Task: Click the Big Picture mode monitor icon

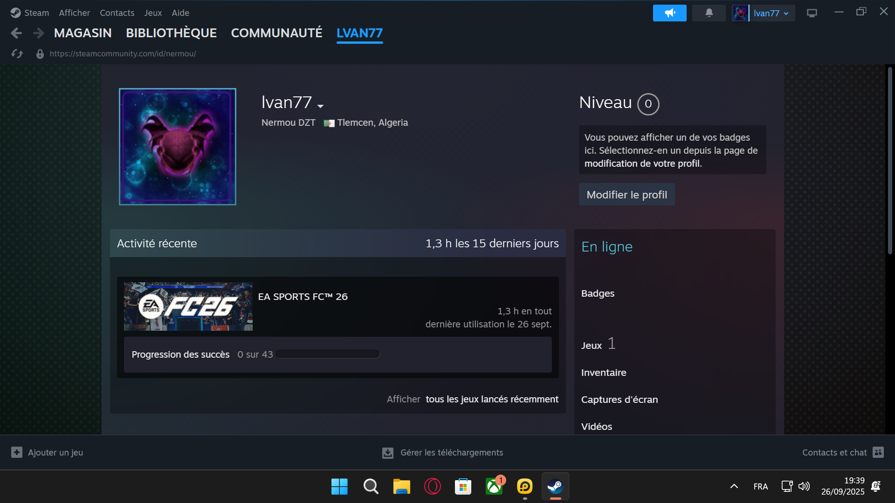Action: coord(812,13)
